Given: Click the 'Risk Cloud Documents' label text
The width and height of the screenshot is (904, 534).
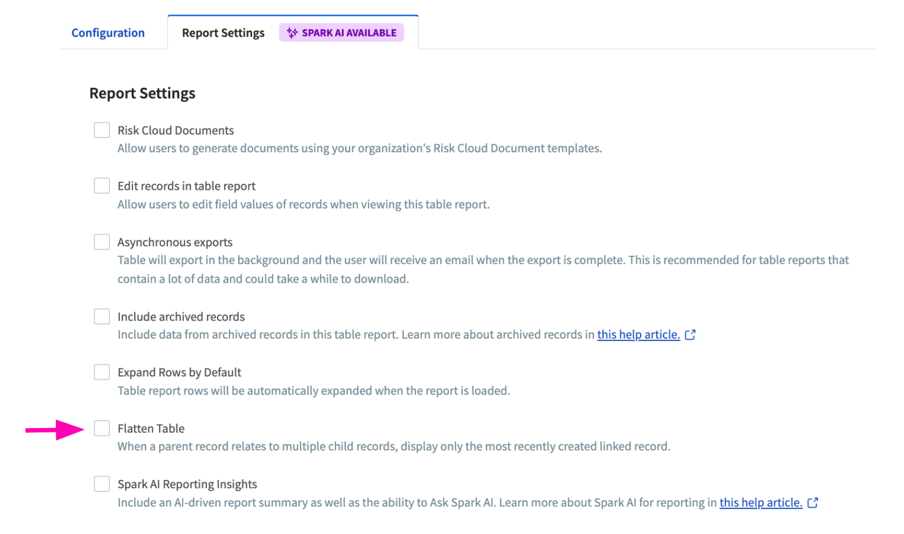Looking at the screenshot, I should (x=175, y=131).
